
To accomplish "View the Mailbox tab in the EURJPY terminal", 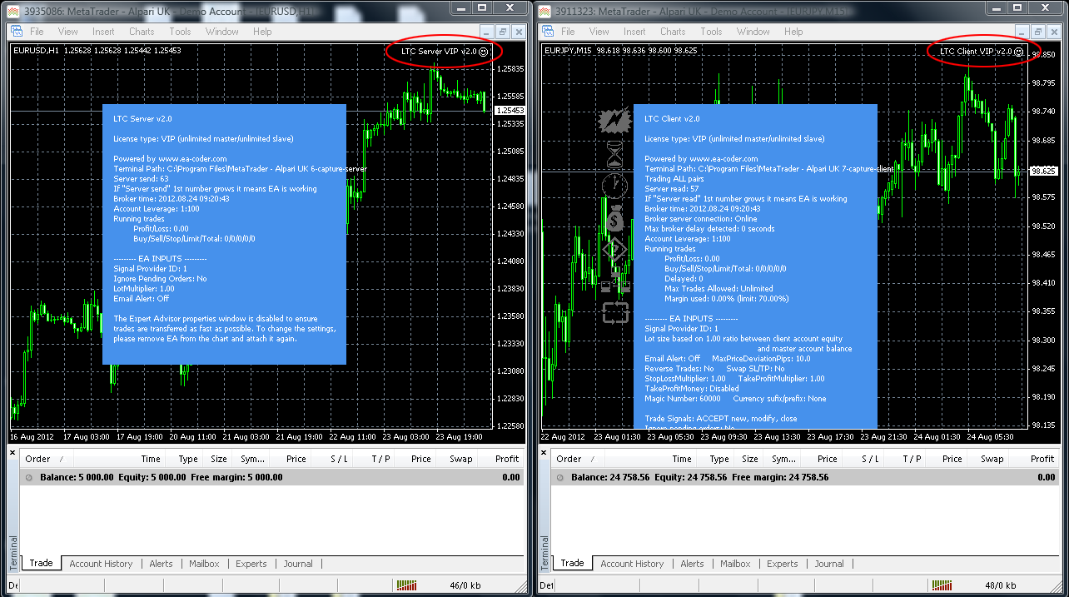I will [735, 564].
